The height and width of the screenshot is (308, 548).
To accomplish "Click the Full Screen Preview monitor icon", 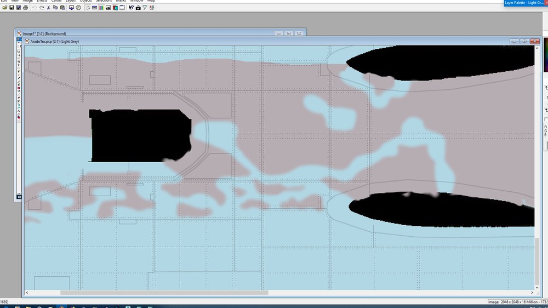I will pos(71,8).
